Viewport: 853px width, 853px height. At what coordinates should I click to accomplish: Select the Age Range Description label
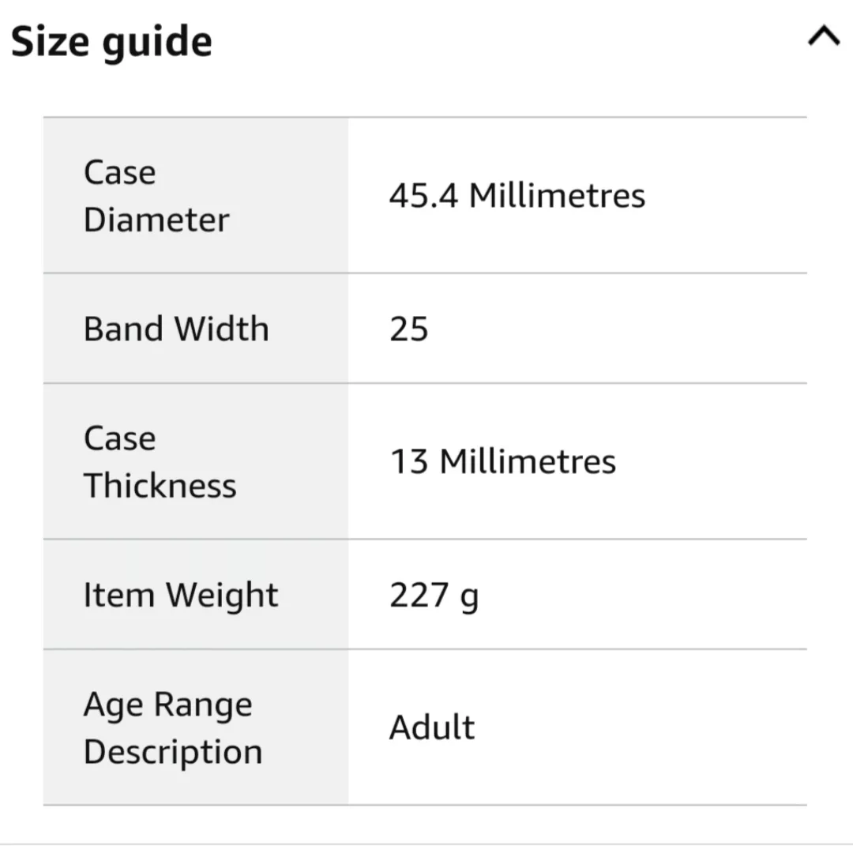pyautogui.click(x=172, y=727)
